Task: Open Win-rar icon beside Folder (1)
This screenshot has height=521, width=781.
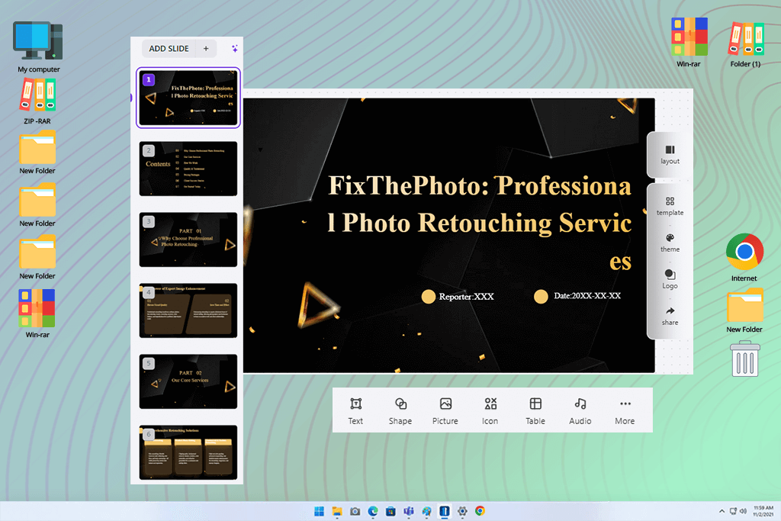Action: coord(689,43)
